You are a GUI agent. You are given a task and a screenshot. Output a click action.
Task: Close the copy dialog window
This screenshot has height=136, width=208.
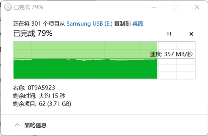pyautogui.click(x=197, y=7)
